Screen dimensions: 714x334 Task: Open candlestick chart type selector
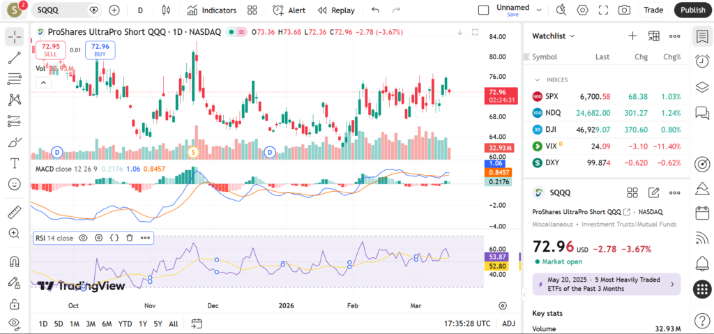click(x=166, y=10)
